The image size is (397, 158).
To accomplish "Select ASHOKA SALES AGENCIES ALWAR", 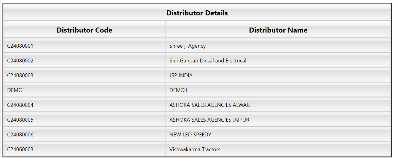I will point(209,105).
